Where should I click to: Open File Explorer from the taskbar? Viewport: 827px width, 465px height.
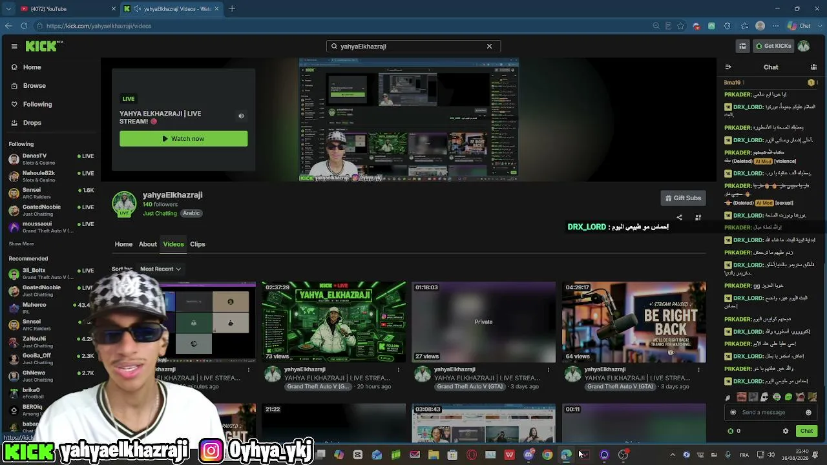[433, 455]
